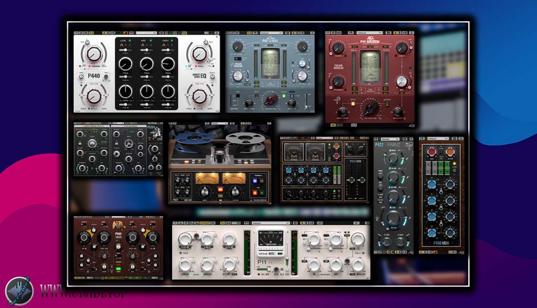Toggle the green power button on P565 Siren
This screenshot has height=308, width=537.
(118, 269)
